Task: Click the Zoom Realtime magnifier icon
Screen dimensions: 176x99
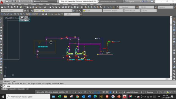Action: click(53, 7)
